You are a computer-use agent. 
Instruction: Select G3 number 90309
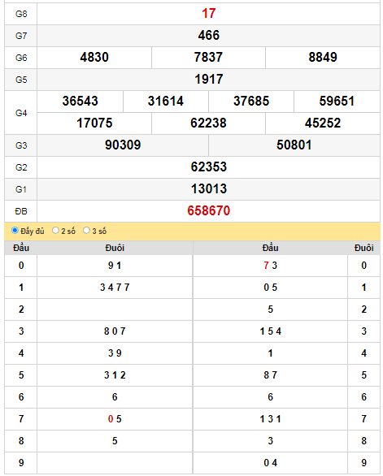123,145
